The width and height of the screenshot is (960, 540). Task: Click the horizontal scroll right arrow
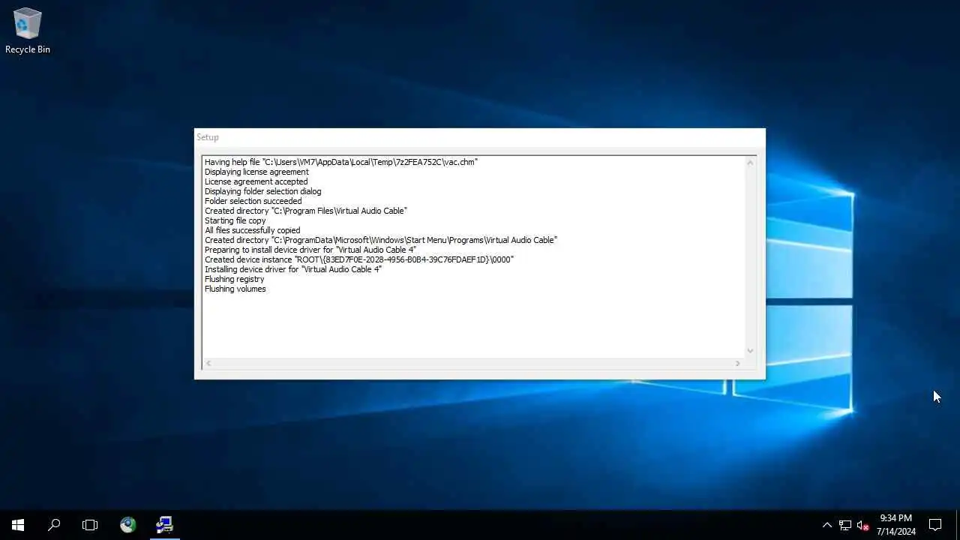coord(738,364)
